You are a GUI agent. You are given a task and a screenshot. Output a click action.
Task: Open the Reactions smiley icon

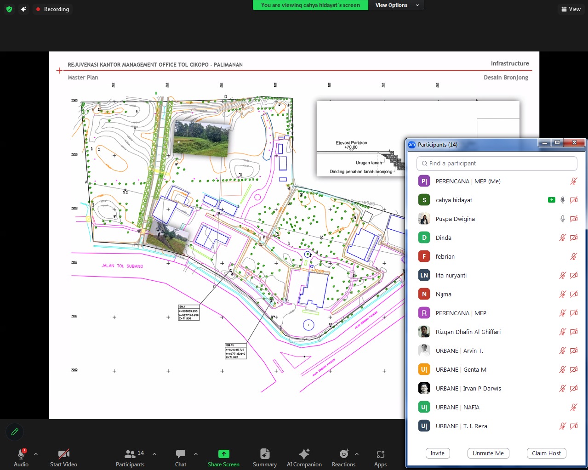tap(343, 454)
